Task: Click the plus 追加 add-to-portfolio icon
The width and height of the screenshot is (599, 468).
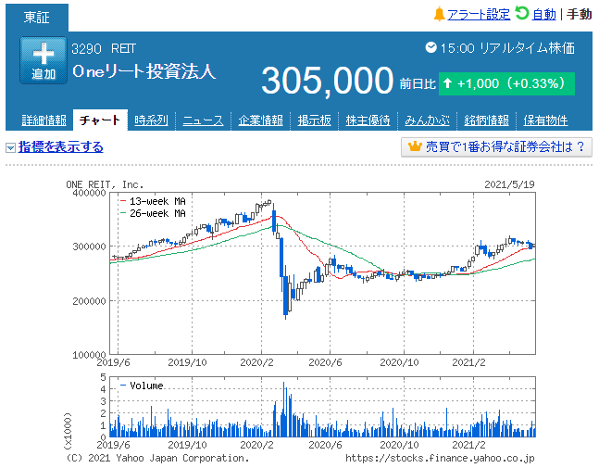Action: (x=44, y=60)
